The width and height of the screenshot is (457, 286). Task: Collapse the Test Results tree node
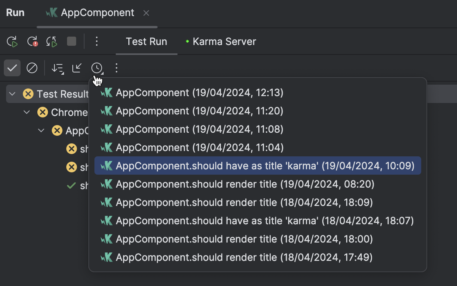click(13, 94)
